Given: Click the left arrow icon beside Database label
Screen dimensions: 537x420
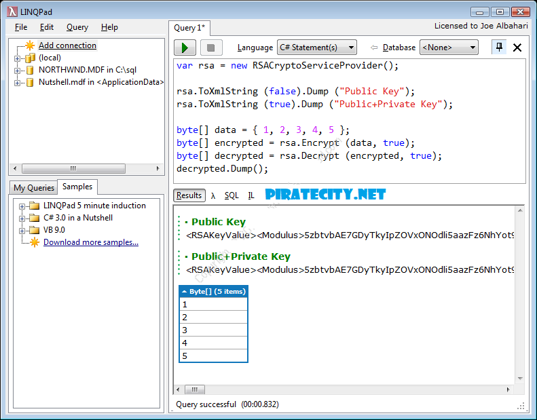Looking at the screenshot, I should pos(374,47).
